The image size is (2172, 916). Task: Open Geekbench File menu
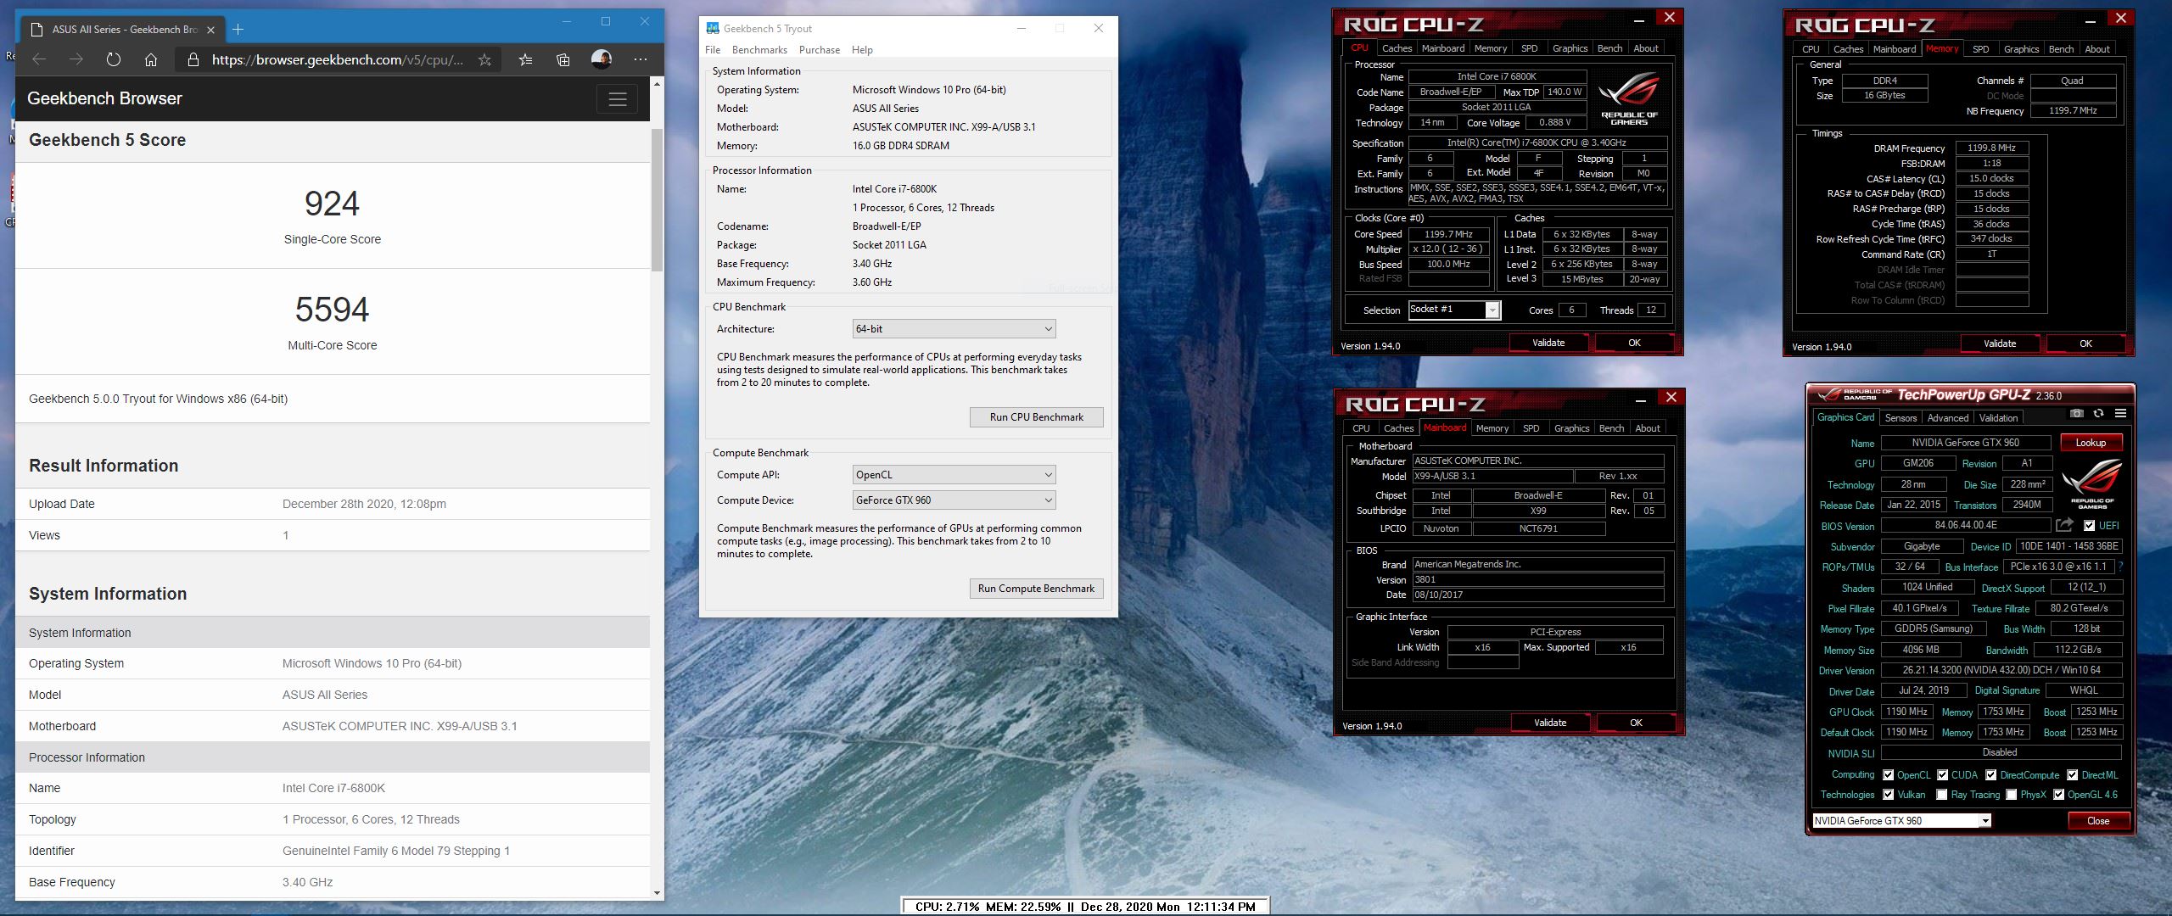[713, 50]
